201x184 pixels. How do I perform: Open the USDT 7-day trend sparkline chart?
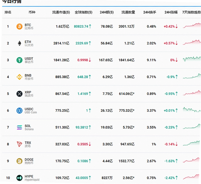pos(192,59)
